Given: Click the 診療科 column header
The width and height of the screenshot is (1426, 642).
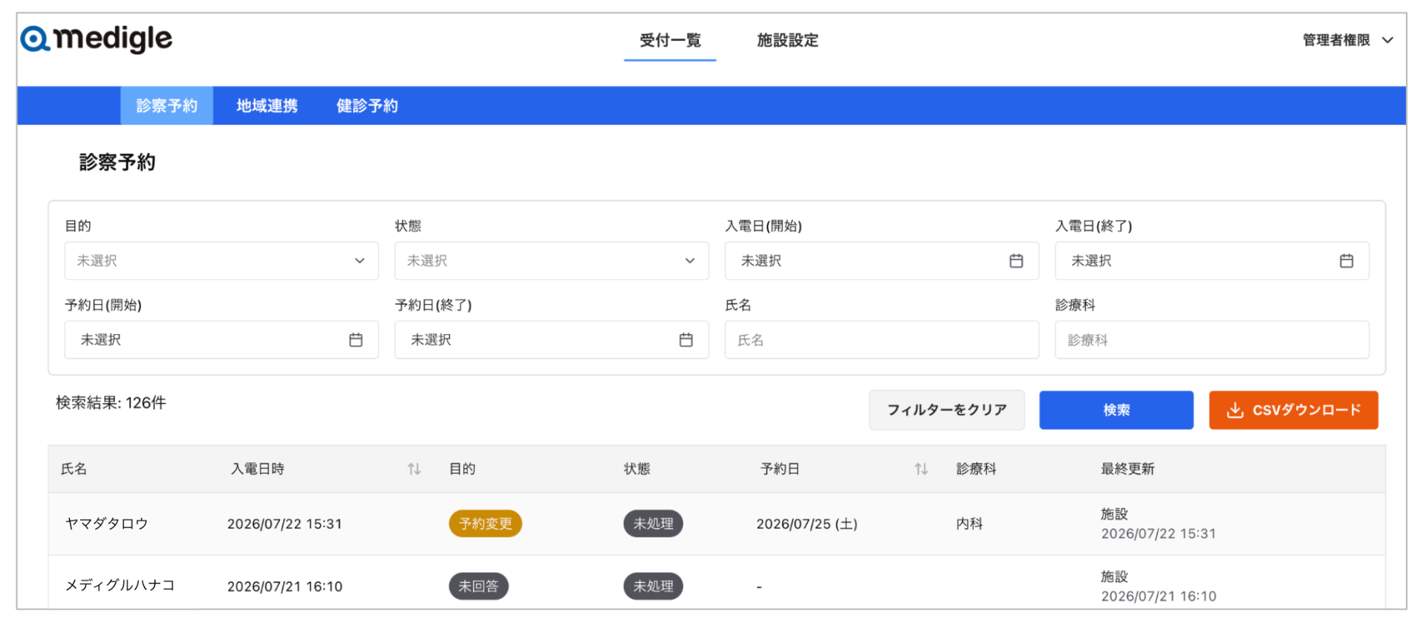Looking at the screenshot, I should [976, 469].
